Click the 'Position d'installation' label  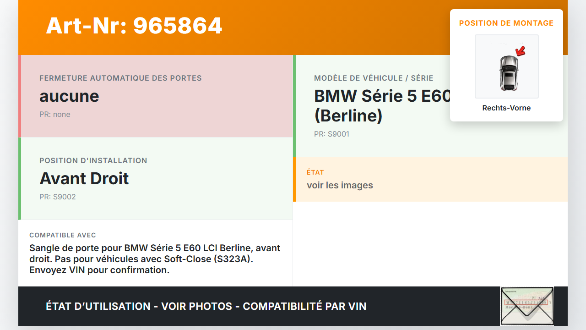(93, 160)
